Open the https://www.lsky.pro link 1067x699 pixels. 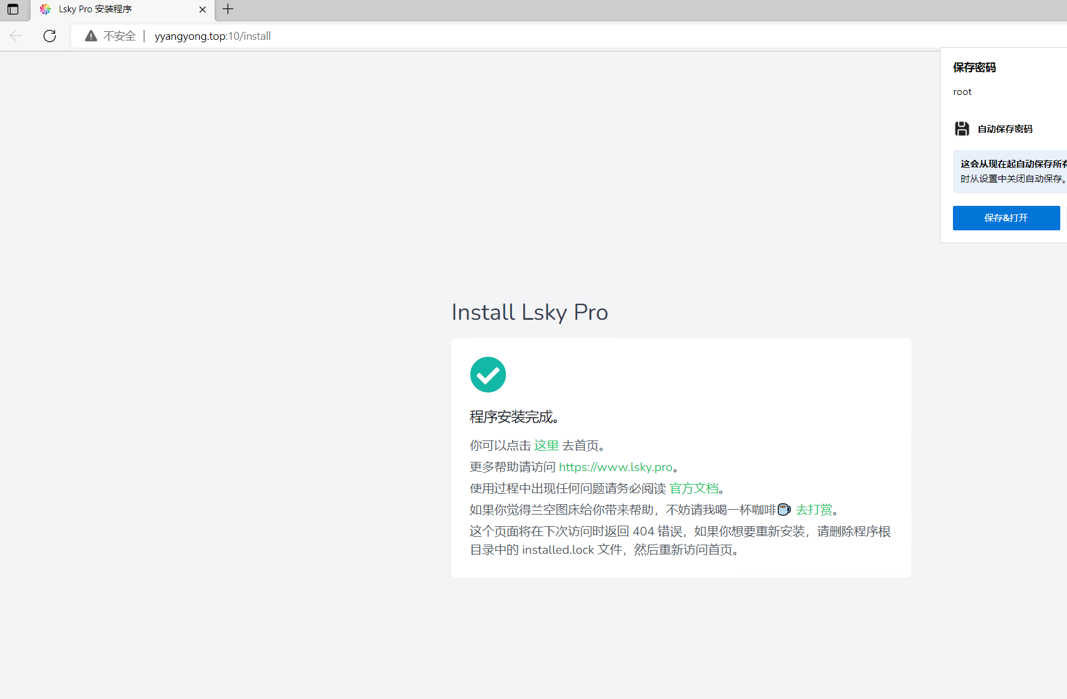coord(615,467)
